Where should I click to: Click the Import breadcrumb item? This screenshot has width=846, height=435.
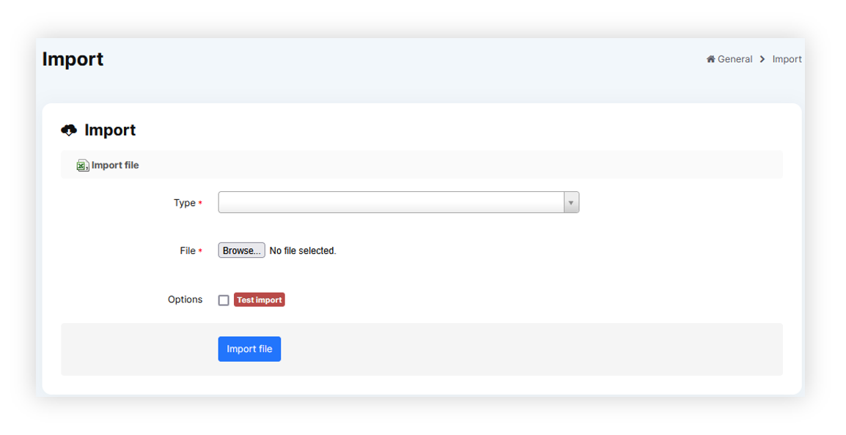tap(787, 59)
